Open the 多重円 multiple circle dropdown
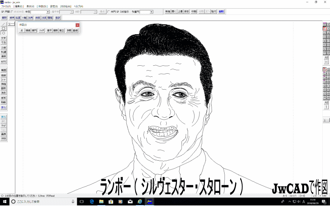Viewport: 330px width, 210px height. point(151,12)
